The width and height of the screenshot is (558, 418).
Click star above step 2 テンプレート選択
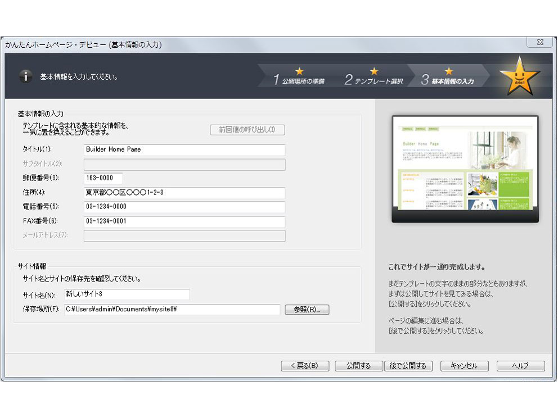374,71
